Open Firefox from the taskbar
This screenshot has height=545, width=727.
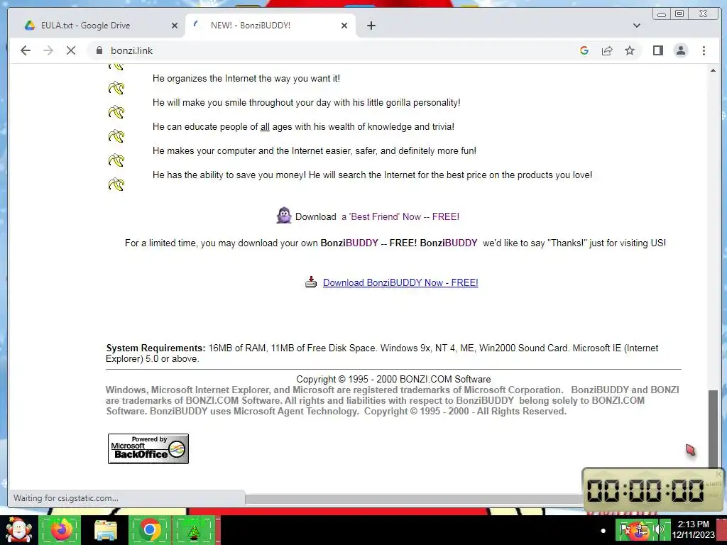click(61, 530)
